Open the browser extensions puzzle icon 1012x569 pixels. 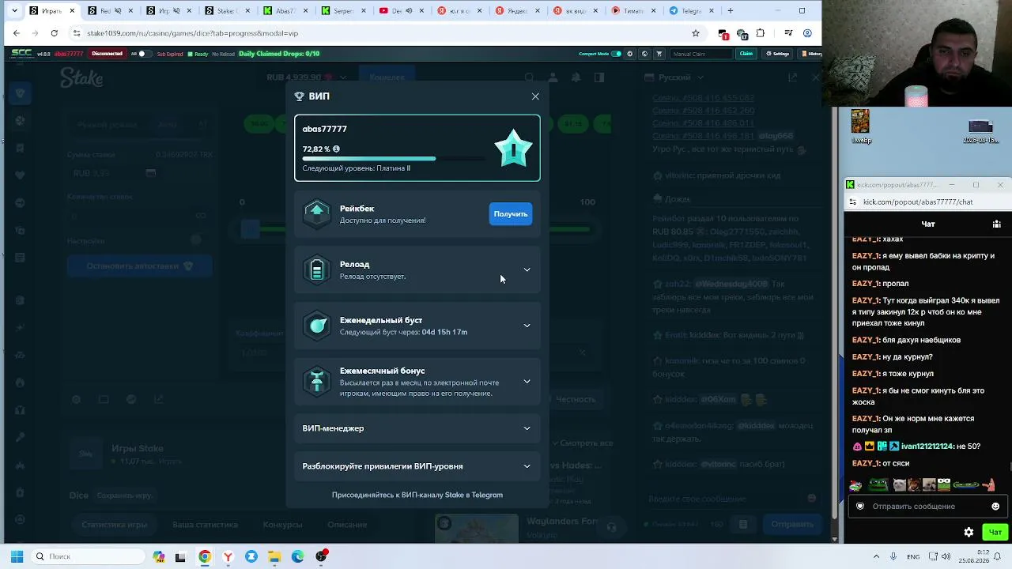[761, 33]
